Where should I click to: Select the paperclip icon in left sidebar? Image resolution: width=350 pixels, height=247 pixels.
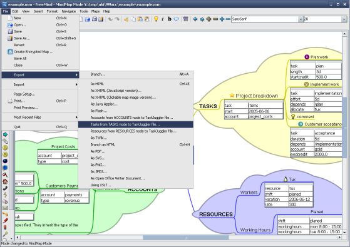tap(5, 141)
